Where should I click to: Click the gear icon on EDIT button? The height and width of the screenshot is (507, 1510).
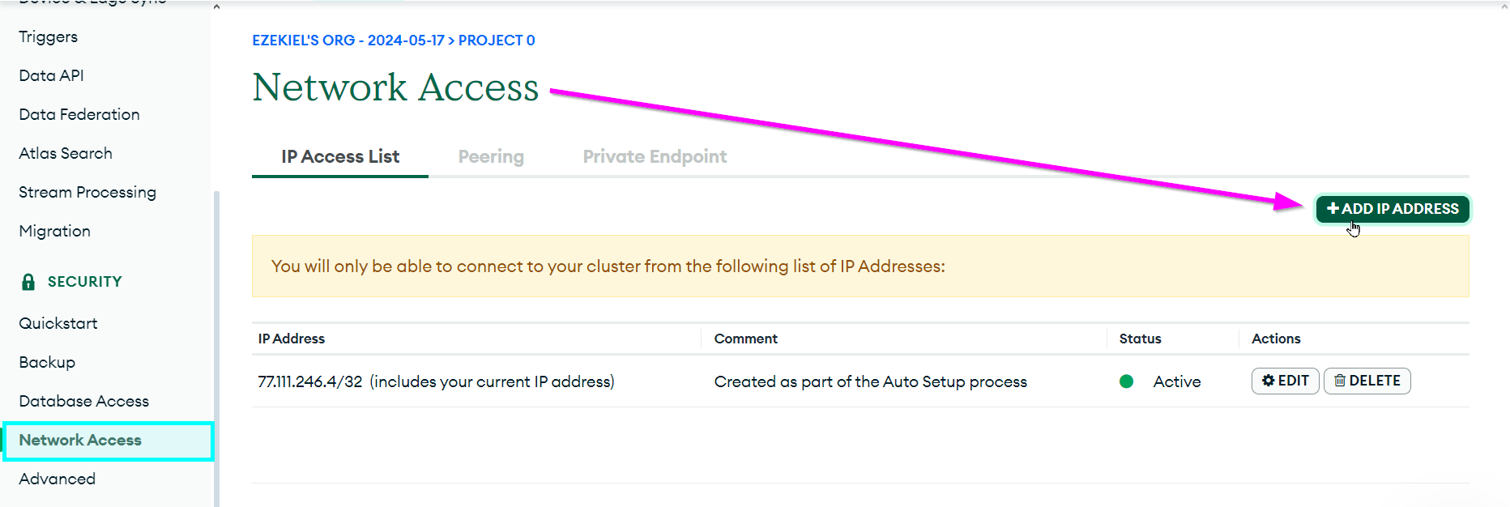pyautogui.click(x=1269, y=381)
